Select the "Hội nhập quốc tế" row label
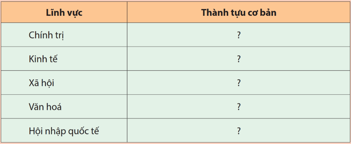 (x=64, y=131)
